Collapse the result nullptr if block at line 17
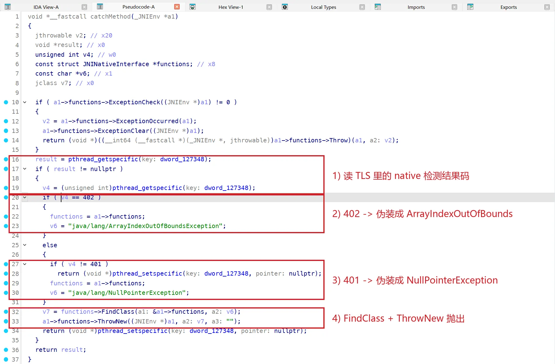The width and height of the screenshot is (555, 364). point(25,169)
